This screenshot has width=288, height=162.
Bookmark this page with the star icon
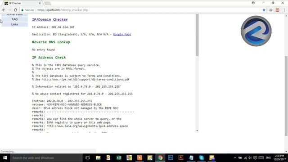coord(264,10)
